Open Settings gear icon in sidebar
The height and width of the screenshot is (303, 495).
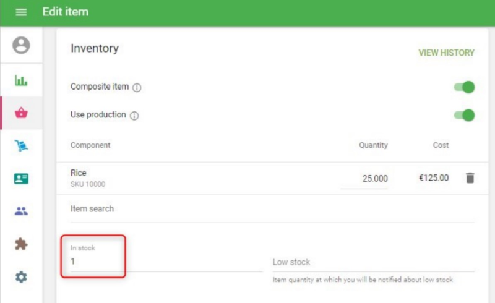pyautogui.click(x=21, y=277)
